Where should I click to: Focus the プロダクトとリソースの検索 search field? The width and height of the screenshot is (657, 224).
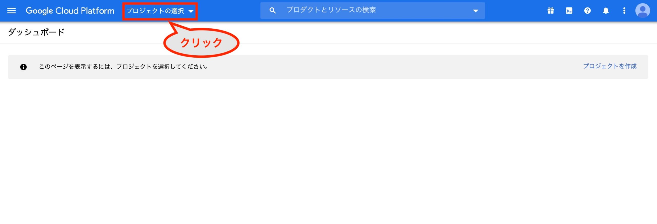pyautogui.click(x=372, y=10)
